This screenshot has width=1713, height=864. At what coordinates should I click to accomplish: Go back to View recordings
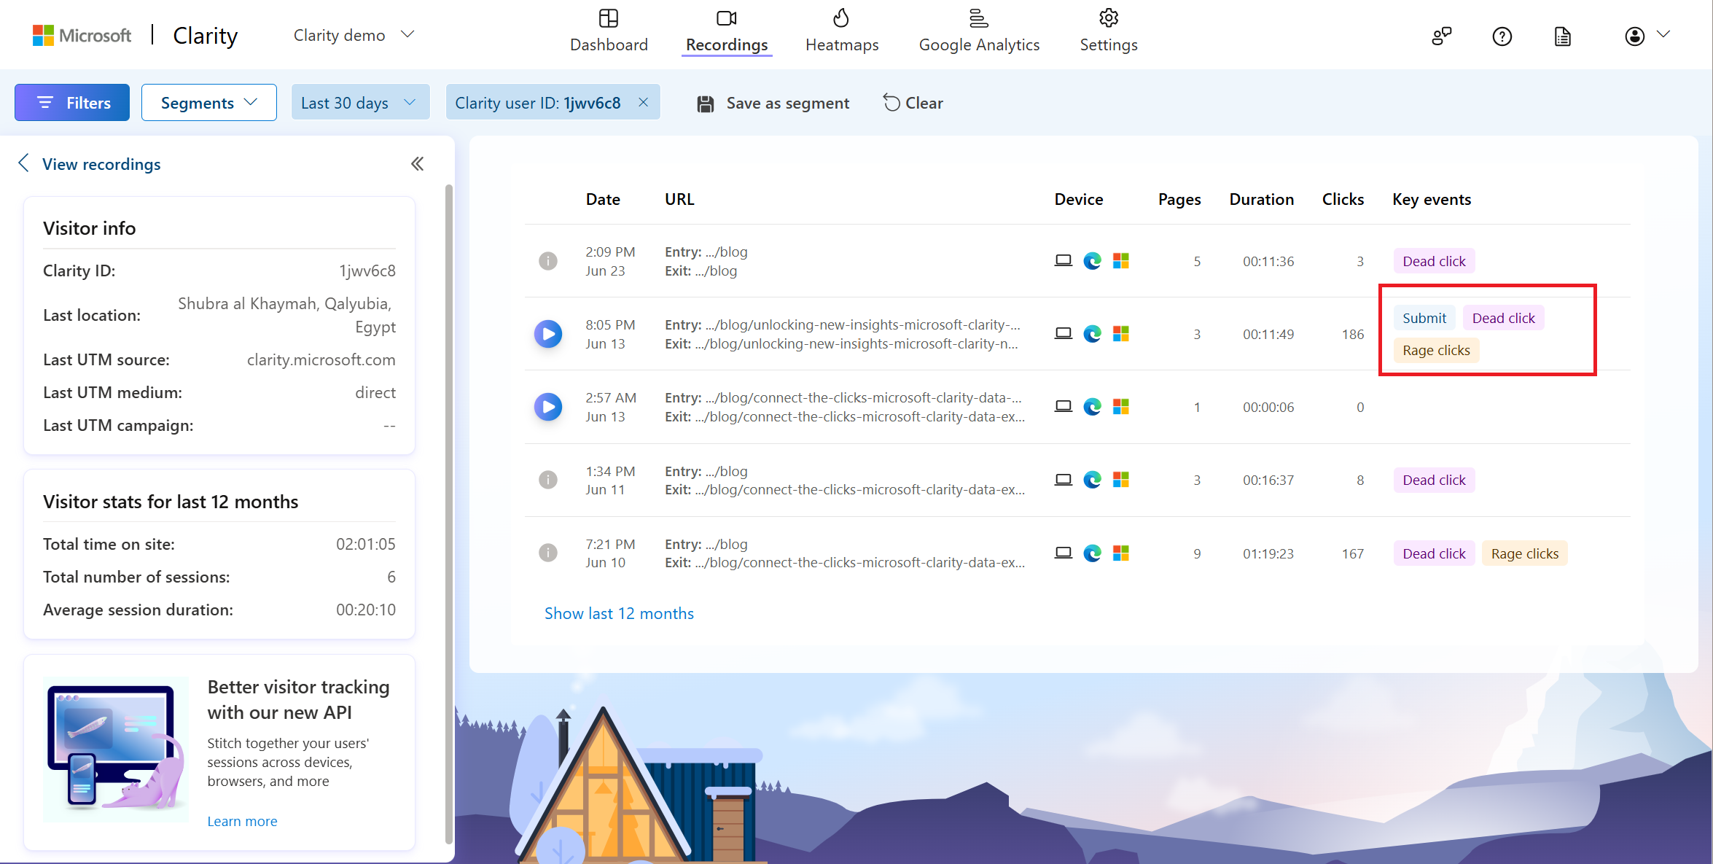point(89,164)
